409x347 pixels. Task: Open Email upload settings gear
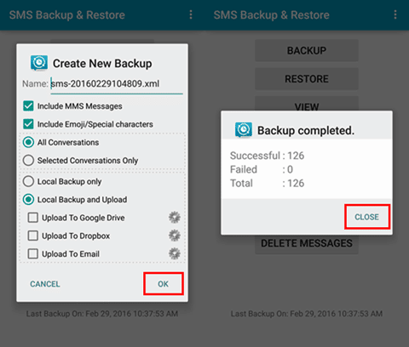pyautogui.click(x=175, y=253)
